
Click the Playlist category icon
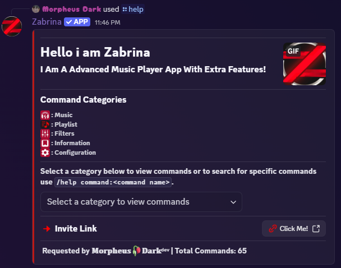45,124
